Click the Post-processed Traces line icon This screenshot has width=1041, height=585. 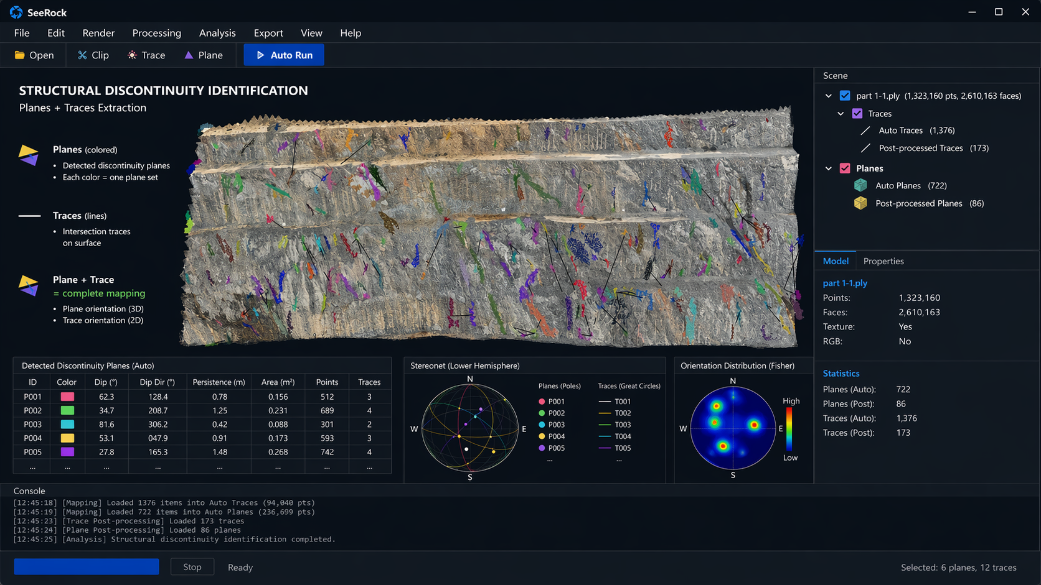[x=865, y=148]
